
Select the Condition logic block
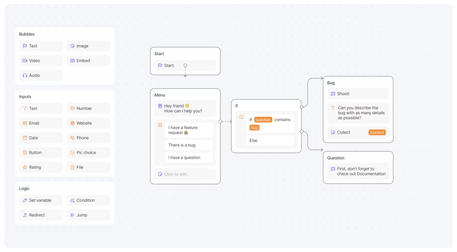tap(88, 200)
